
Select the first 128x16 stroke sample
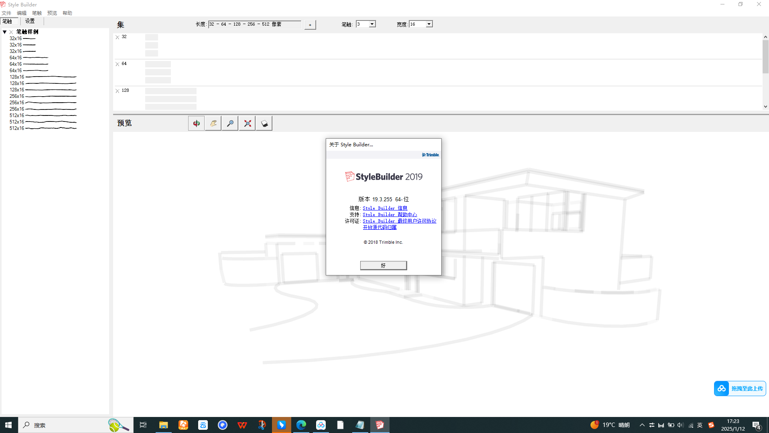point(43,77)
